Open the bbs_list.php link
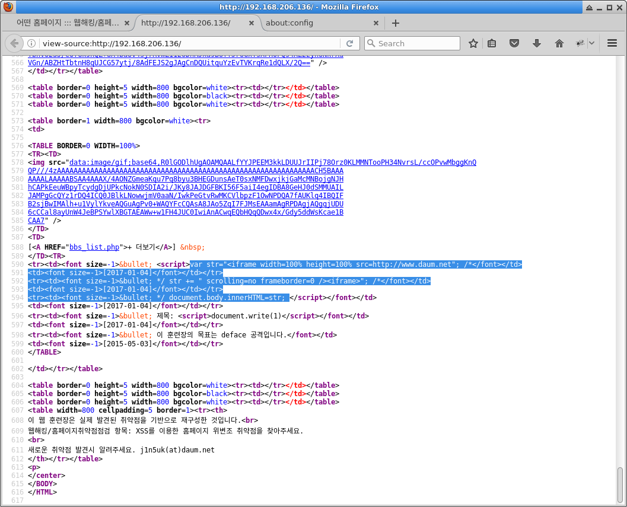This screenshot has width=627, height=507. point(94,247)
